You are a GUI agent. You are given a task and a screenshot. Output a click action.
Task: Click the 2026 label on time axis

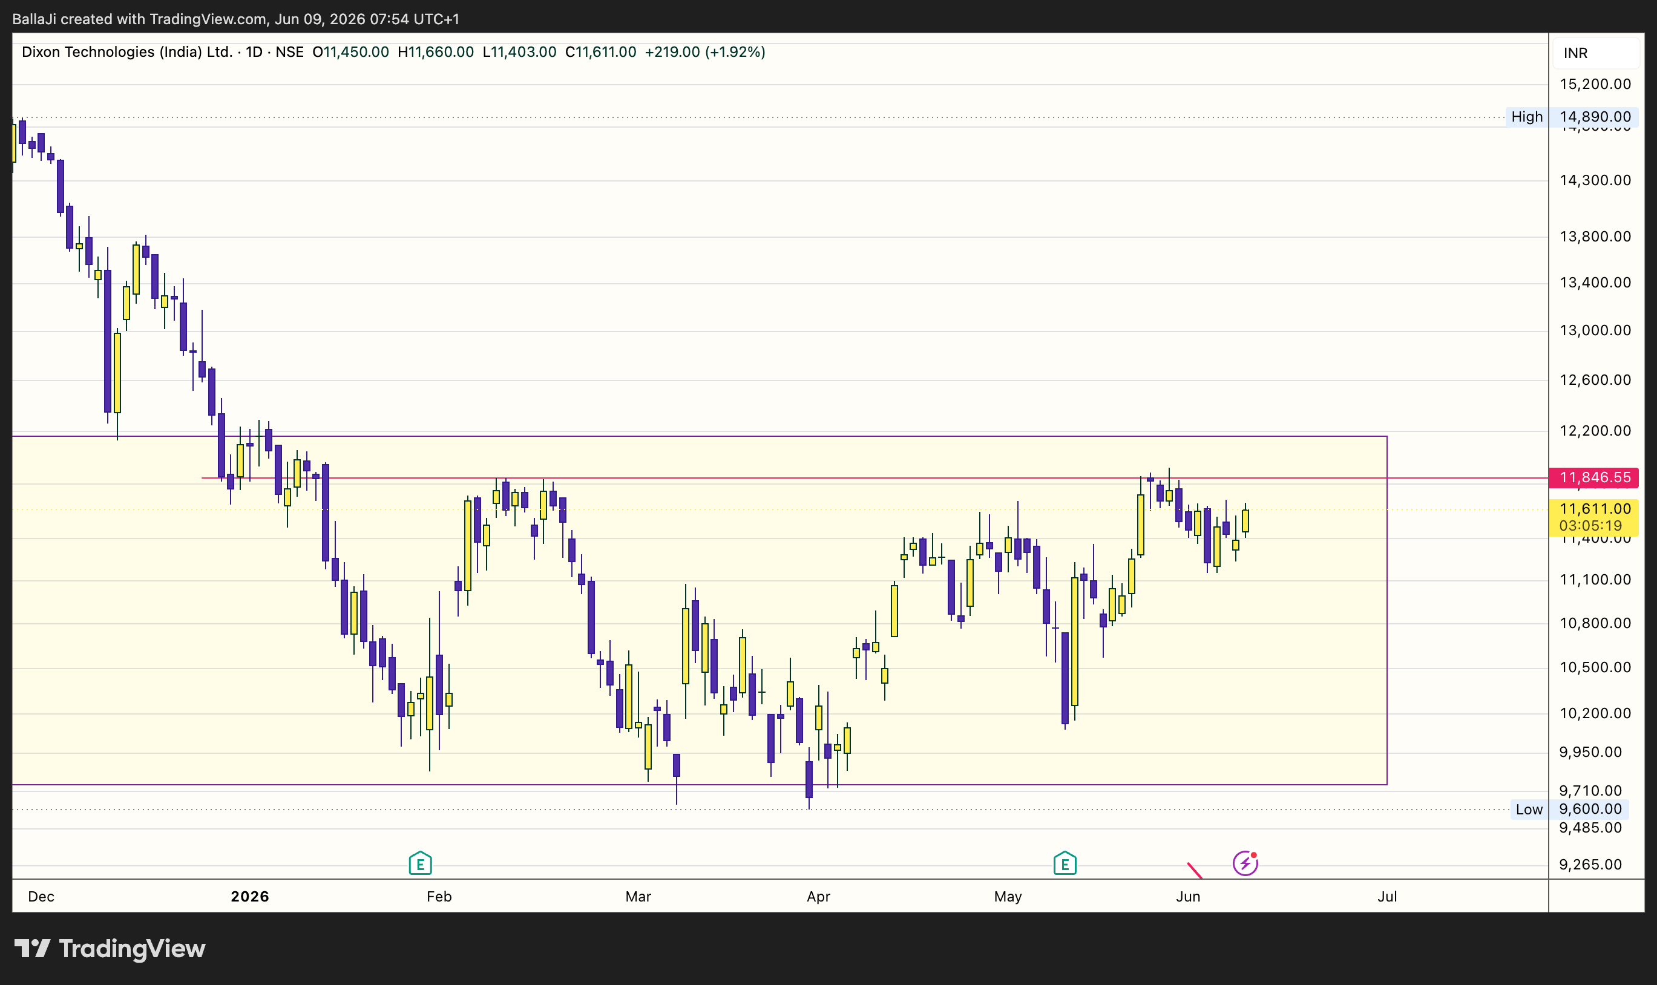click(249, 897)
